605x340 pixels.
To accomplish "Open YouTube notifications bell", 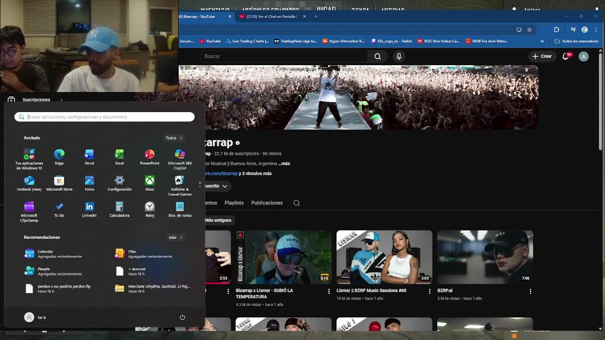I will click(566, 56).
